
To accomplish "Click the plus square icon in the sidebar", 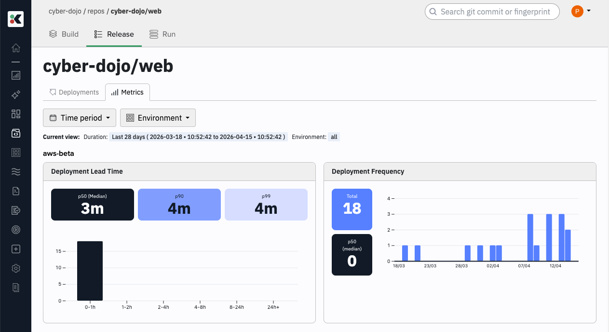I will [16, 249].
